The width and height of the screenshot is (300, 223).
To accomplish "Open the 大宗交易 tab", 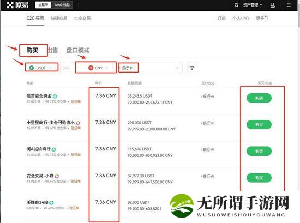I will 82,18.
